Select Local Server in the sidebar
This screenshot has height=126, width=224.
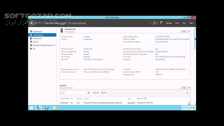pos(42,35)
